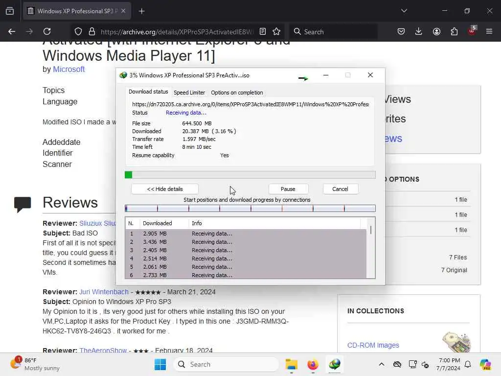Open notification bell in taskbar

(468, 364)
